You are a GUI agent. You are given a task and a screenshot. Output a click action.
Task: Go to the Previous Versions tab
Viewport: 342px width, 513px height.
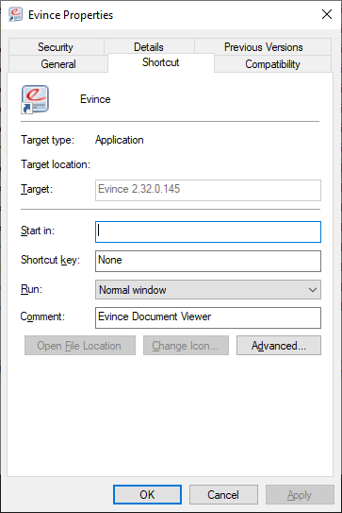(x=263, y=47)
